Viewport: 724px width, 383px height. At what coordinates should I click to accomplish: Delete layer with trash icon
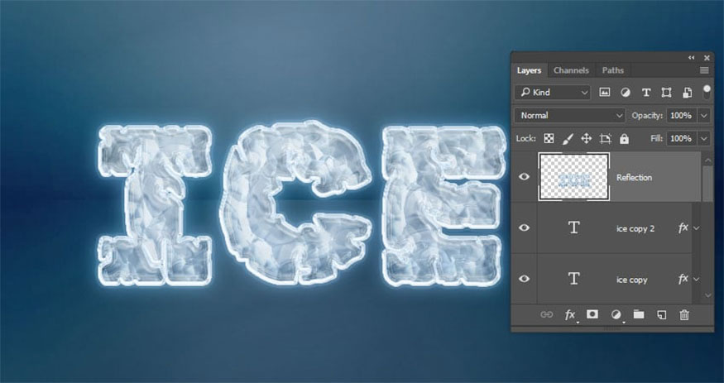(x=684, y=314)
